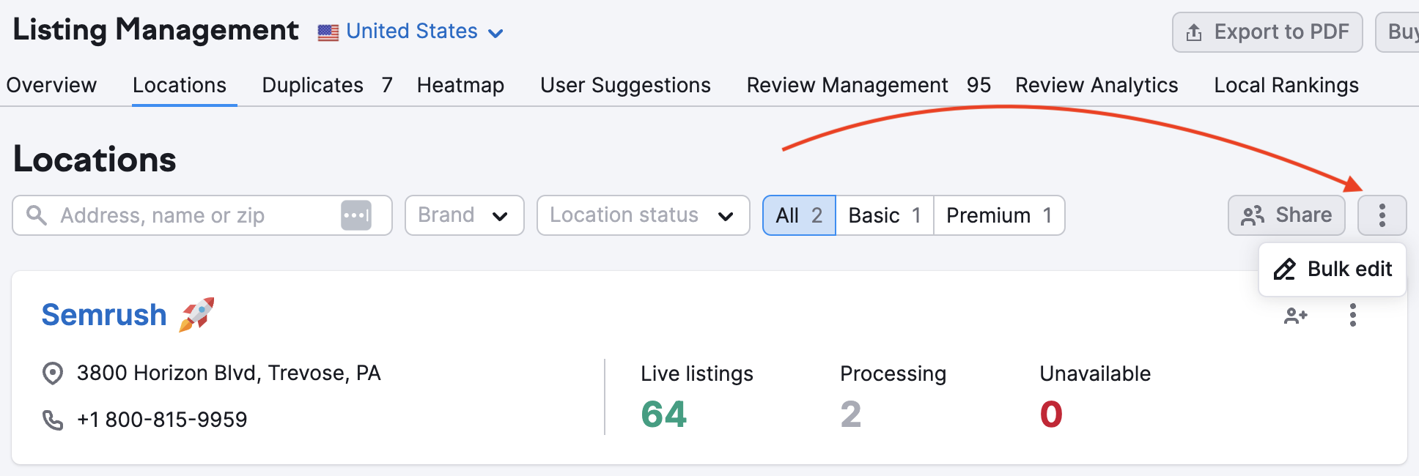Select the Locations tab
1419x476 pixels.
click(180, 85)
